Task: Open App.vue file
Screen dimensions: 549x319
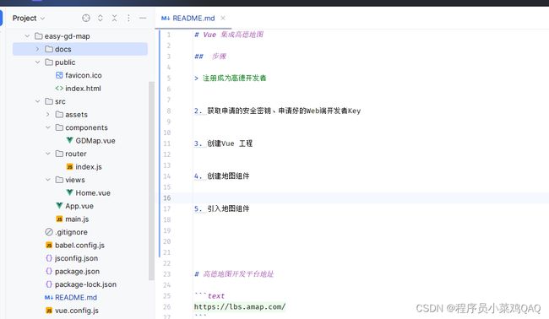Action: tap(79, 206)
